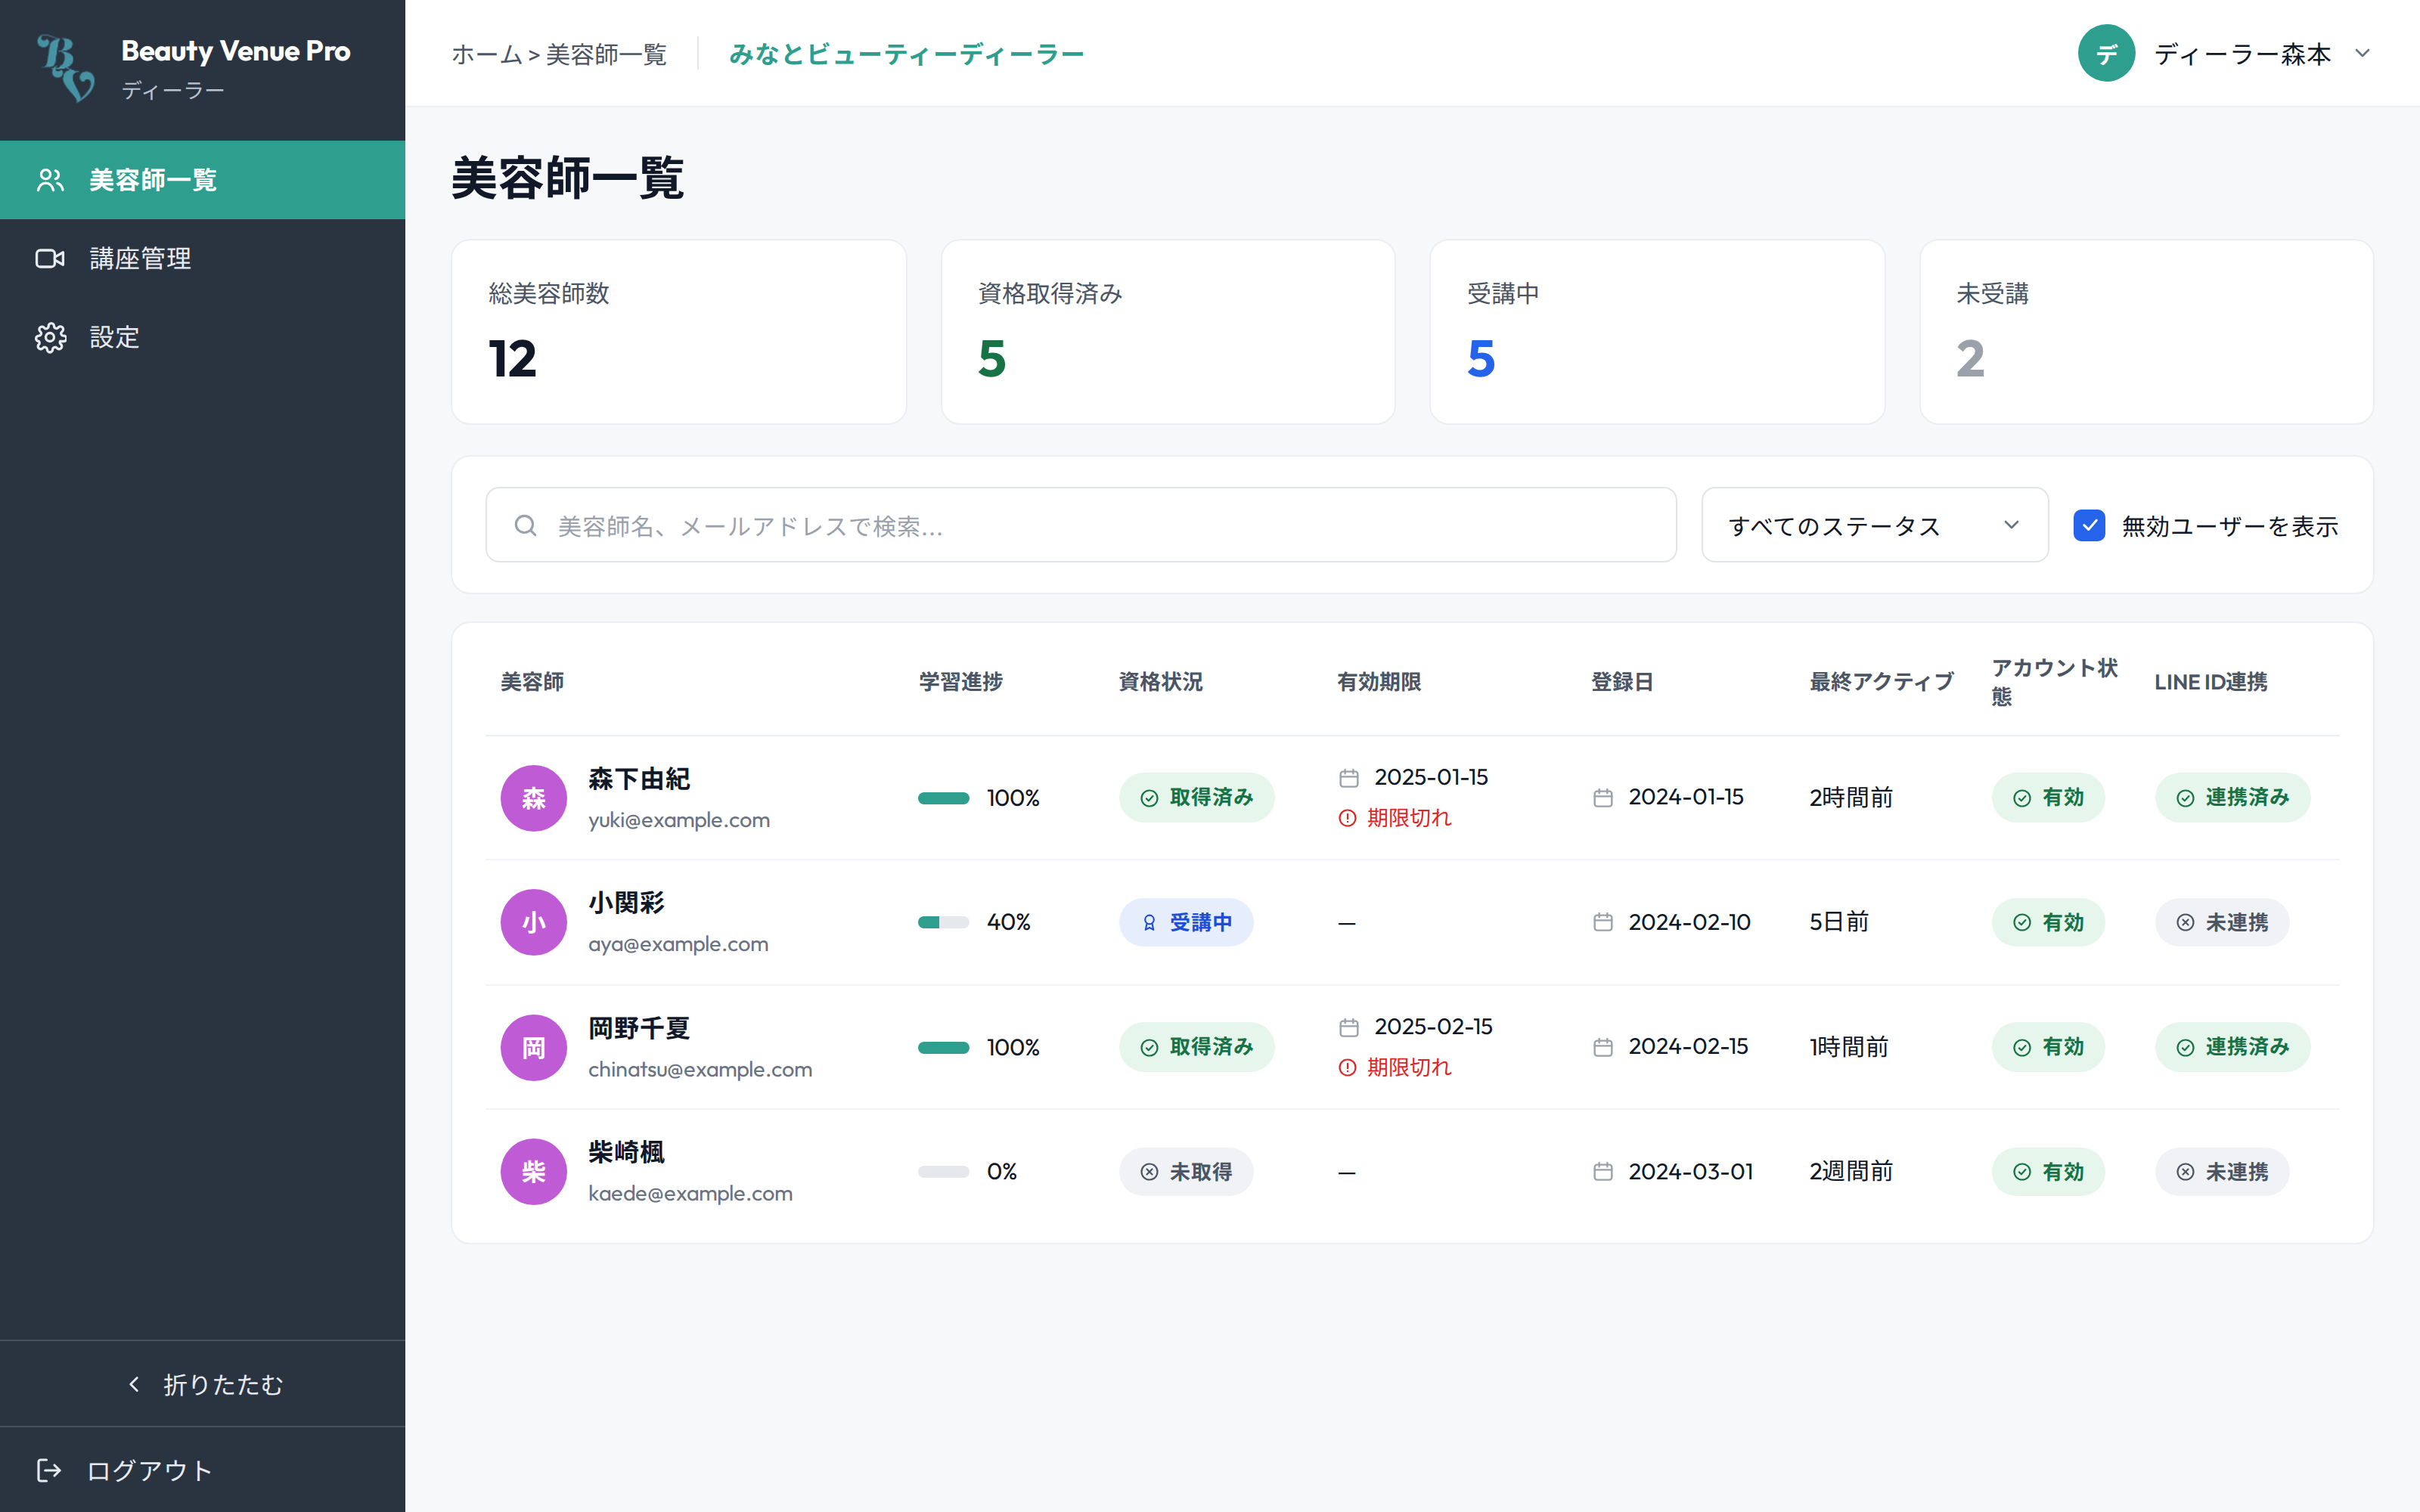Click the 未連携 badge for 小関彩
The image size is (2420, 1512).
coord(2222,922)
